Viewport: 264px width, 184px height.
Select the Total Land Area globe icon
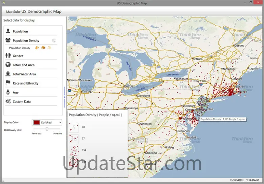[8, 65]
